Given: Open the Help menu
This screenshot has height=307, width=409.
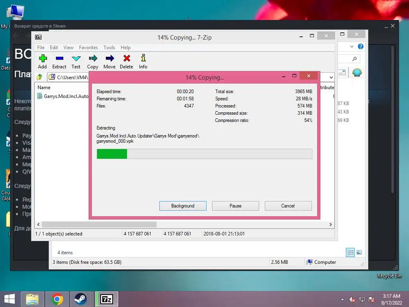Looking at the screenshot, I should (125, 48).
